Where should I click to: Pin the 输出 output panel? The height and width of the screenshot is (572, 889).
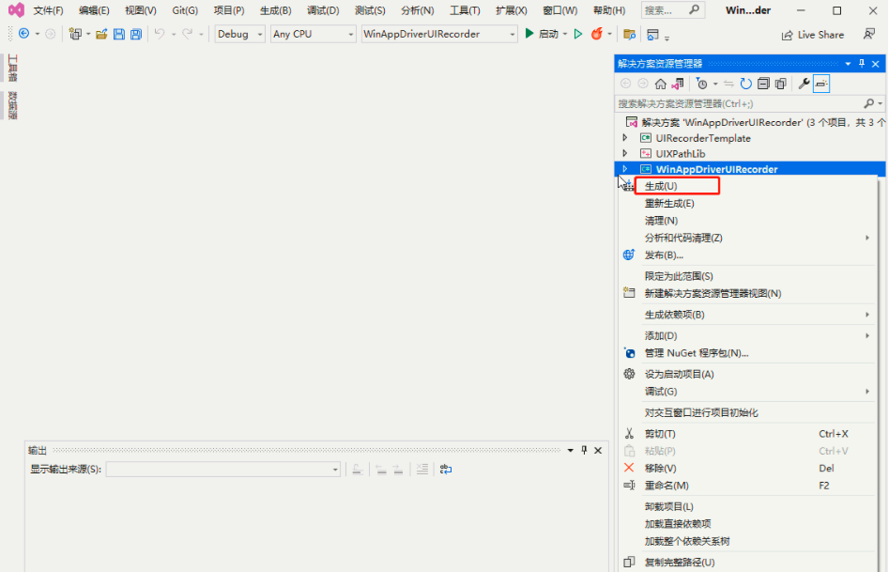click(x=584, y=450)
